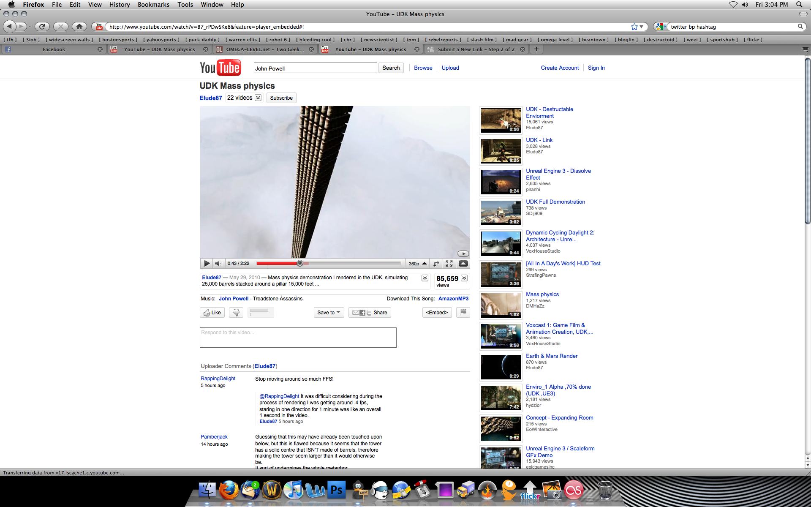Open the search engine selector dropdown

(661, 27)
